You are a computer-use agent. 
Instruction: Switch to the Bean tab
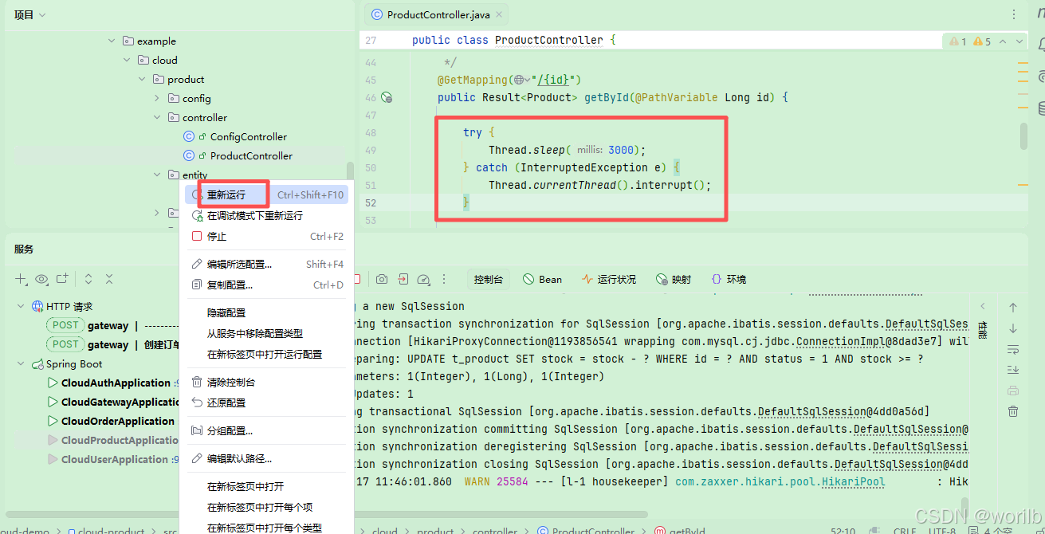click(x=542, y=279)
